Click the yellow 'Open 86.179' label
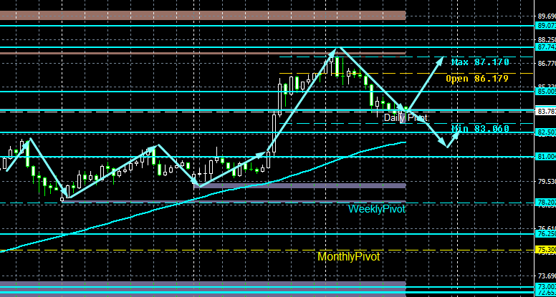This screenshot has height=297, width=556. tap(477, 79)
